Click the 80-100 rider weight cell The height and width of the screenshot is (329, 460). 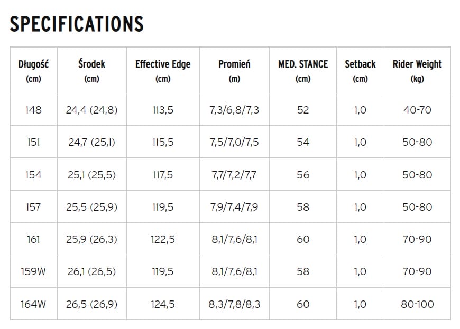pos(417,304)
